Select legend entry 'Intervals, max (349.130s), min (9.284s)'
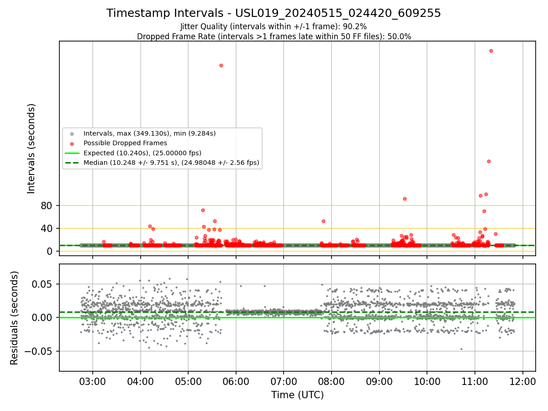 click(x=149, y=133)
